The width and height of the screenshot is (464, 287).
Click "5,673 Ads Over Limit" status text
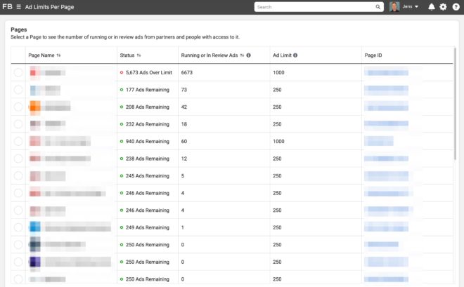[x=149, y=72]
